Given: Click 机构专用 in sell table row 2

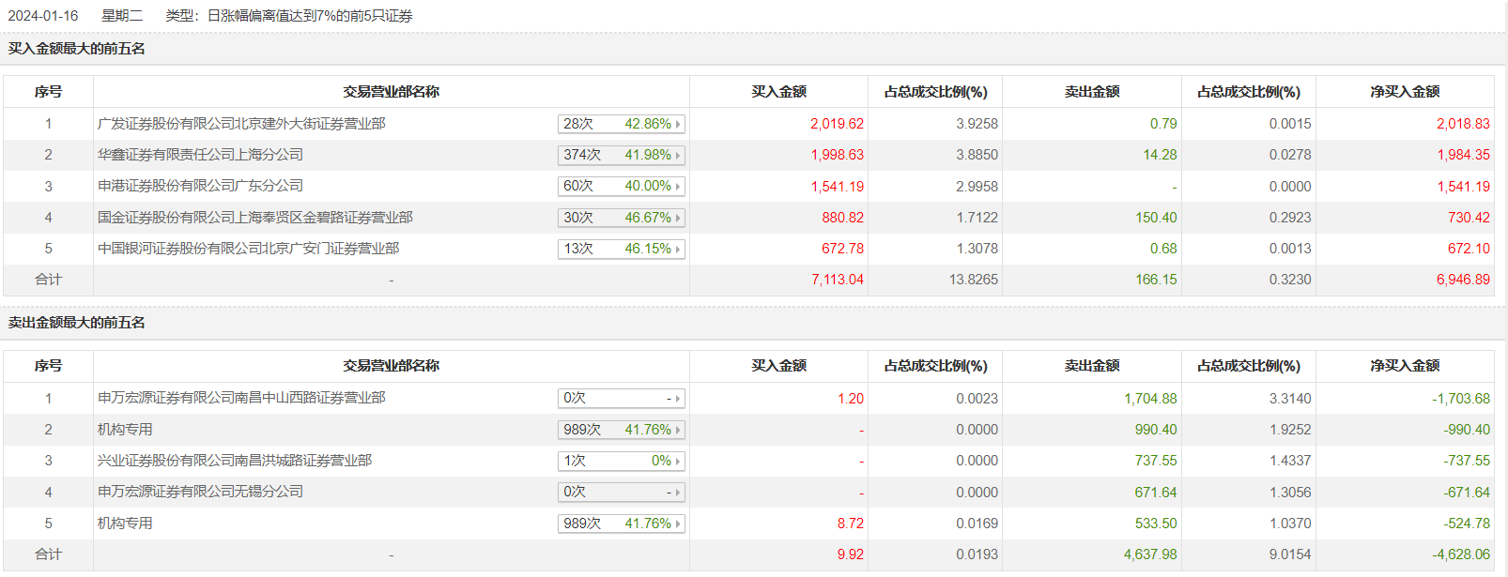Looking at the screenshot, I should 125,430.
